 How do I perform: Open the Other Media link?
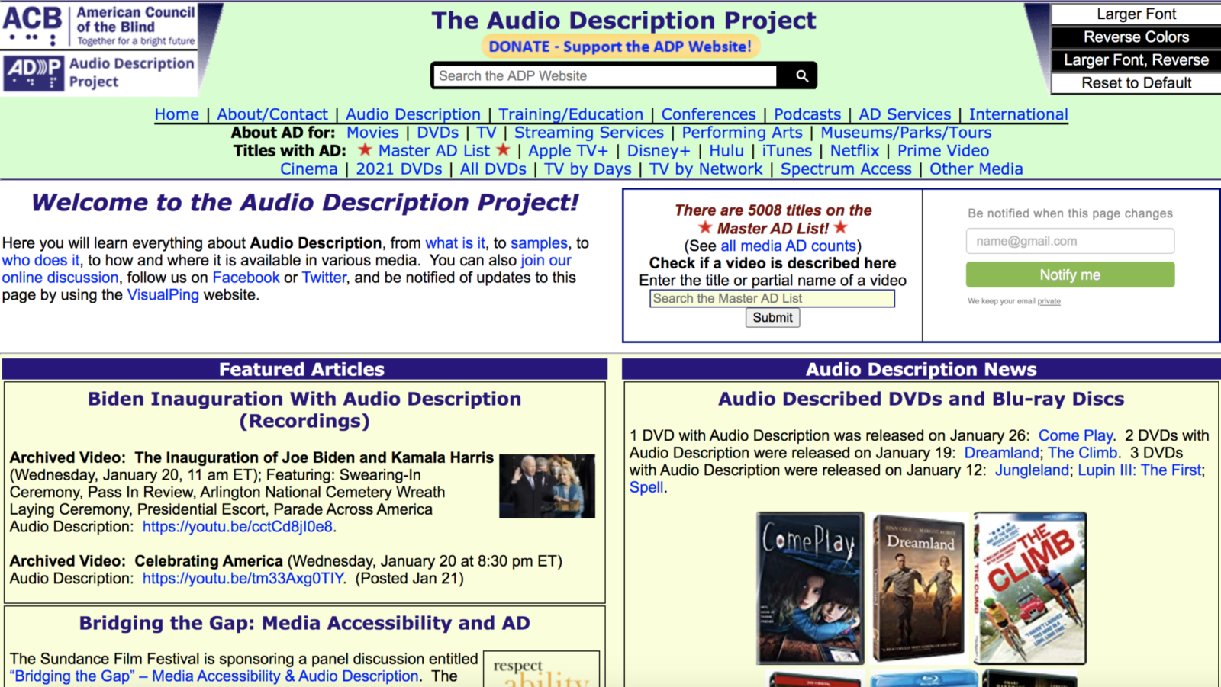pos(976,169)
